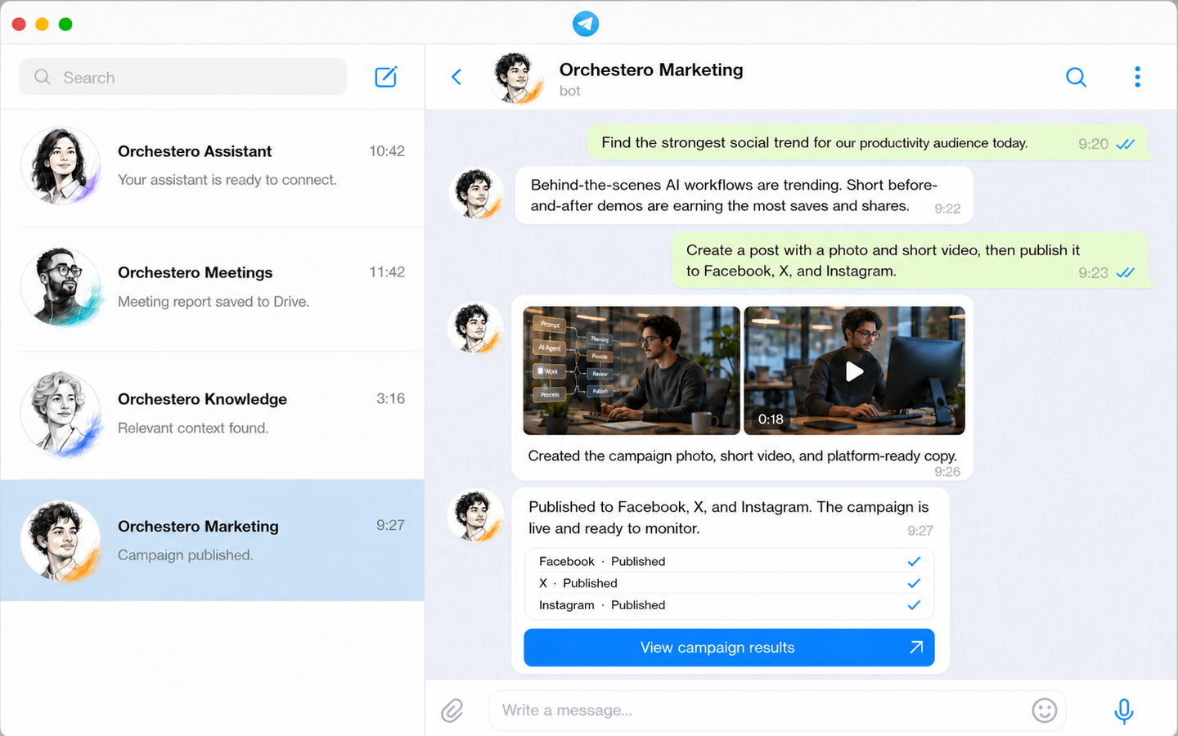This screenshot has height=736, width=1178.
Task: Click the paperclip attach file icon
Action: pos(452,710)
